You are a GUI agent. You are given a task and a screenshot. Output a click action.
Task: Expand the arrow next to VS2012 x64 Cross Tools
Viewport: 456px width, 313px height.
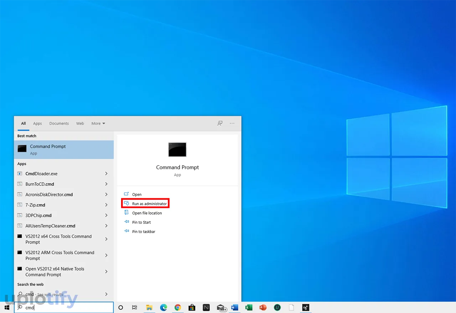[106, 239]
